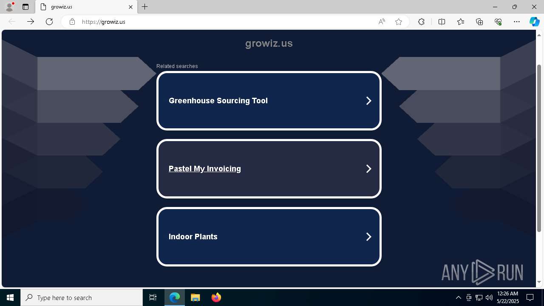The height and width of the screenshot is (306, 544).
Task: Click the page vertical scrollbar thumb
Action: coord(539,149)
